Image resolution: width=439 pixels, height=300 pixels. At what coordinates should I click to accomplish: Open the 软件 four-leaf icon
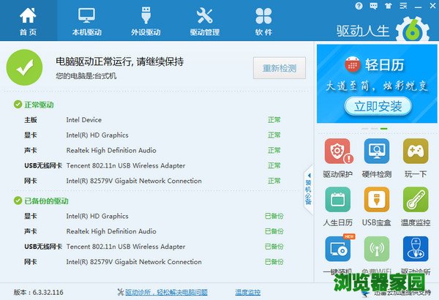click(263, 20)
